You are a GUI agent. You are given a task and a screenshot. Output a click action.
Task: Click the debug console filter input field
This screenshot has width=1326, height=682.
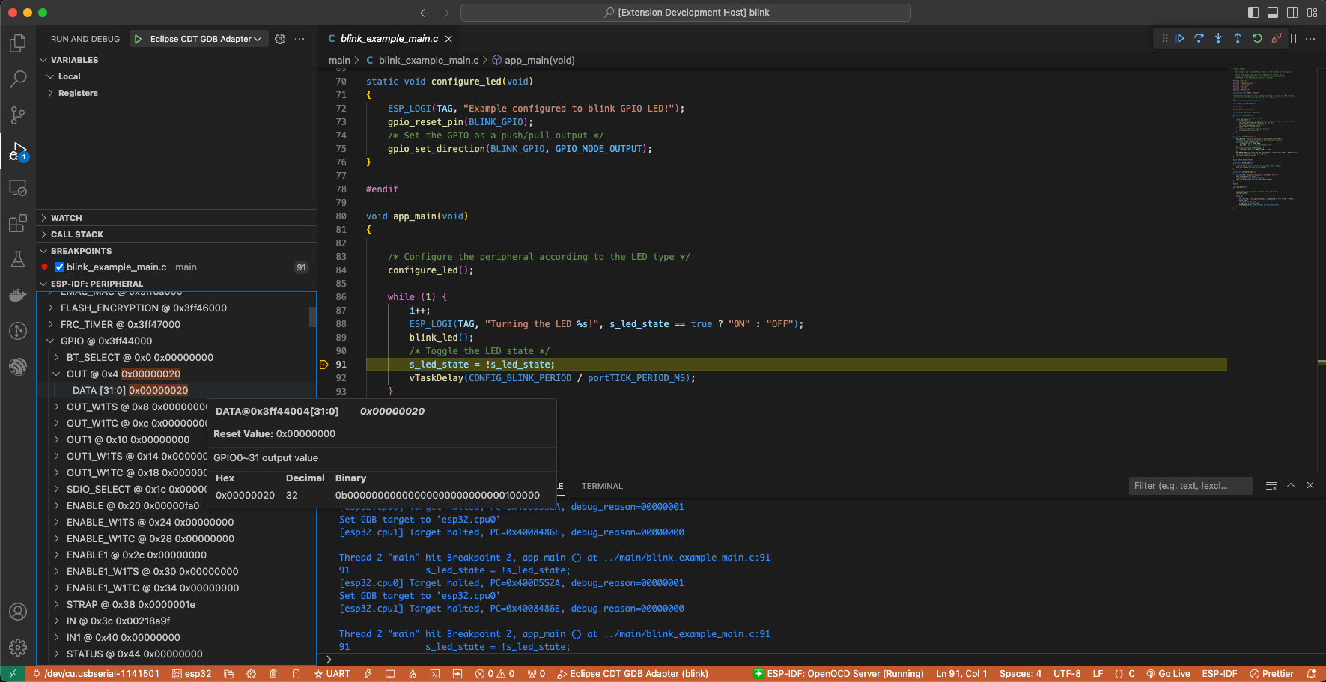pyautogui.click(x=1190, y=485)
